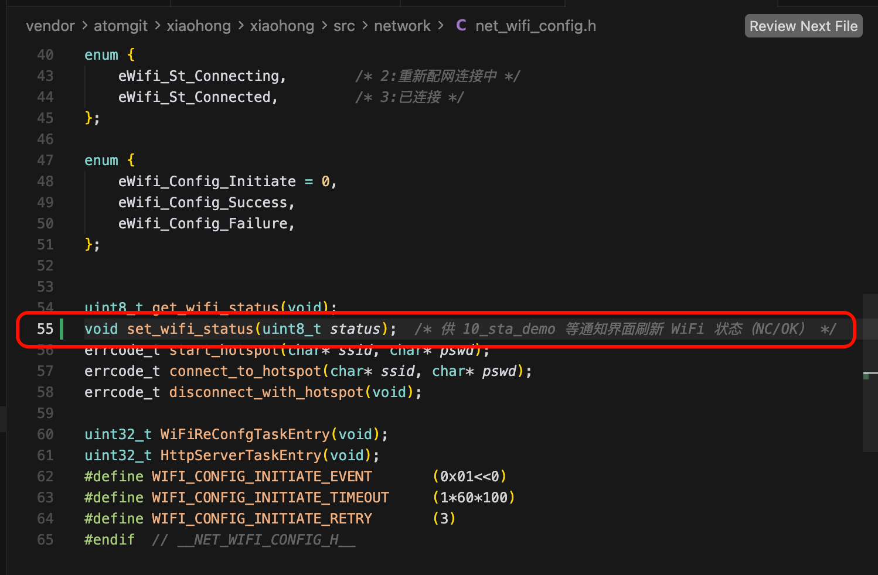The height and width of the screenshot is (575, 878).
Task: Click line number 55 in gutter
Action: point(45,329)
